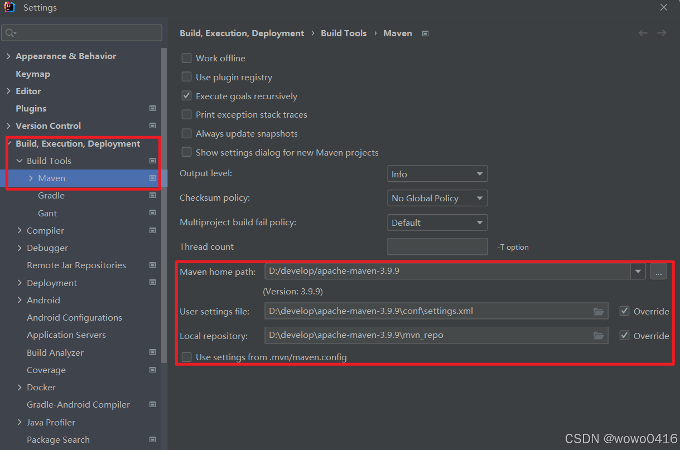This screenshot has height=450, width=680.
Task: Enable Print exception stack traces
Action: [x=186, y=114]
